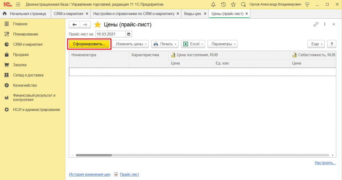
Task: Copy link to this form icon
Action: pyautogui.click(x=316, y=24)
